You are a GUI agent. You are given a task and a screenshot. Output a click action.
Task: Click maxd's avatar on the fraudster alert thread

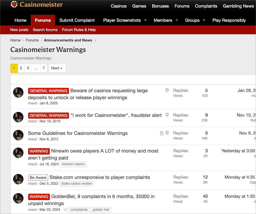click(18, 117)
